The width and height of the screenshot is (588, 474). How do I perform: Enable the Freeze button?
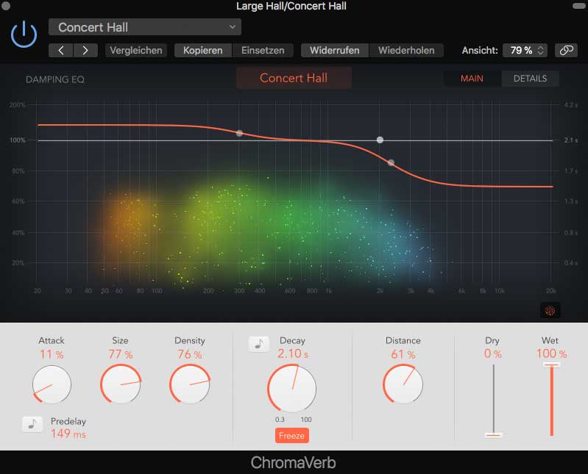point(291,436)
